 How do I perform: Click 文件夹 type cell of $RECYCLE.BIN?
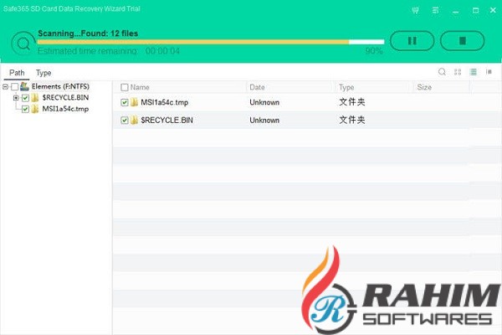click(x=352, y=120)
